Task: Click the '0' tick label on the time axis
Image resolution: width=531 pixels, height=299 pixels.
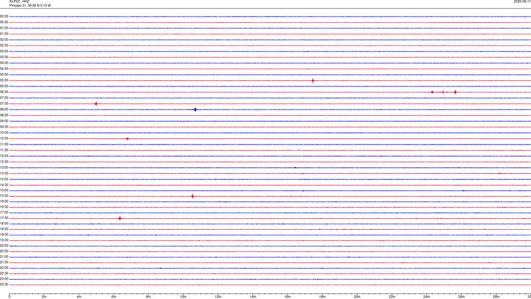Action: (x=9, y=297)
